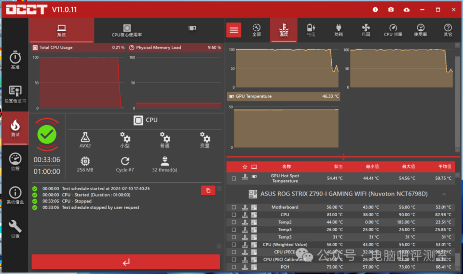This screenshot has height=274, width=463.
Task: Open the red hamburger menu button
Action: point(233,30)
